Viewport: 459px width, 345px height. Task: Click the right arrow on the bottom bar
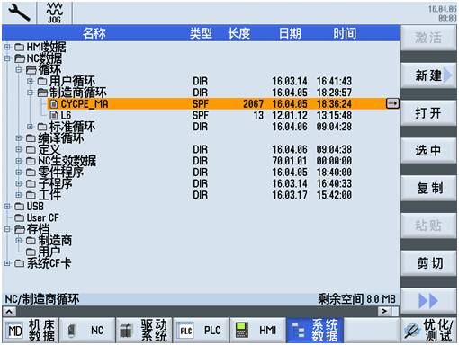click(x=384, y=312)
